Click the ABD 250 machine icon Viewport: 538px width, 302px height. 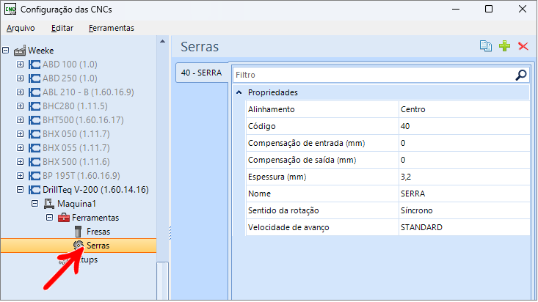[34, 78]
